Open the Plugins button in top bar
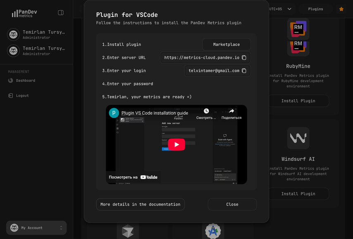This screenshot has height=239, width=353. [315, 9]
